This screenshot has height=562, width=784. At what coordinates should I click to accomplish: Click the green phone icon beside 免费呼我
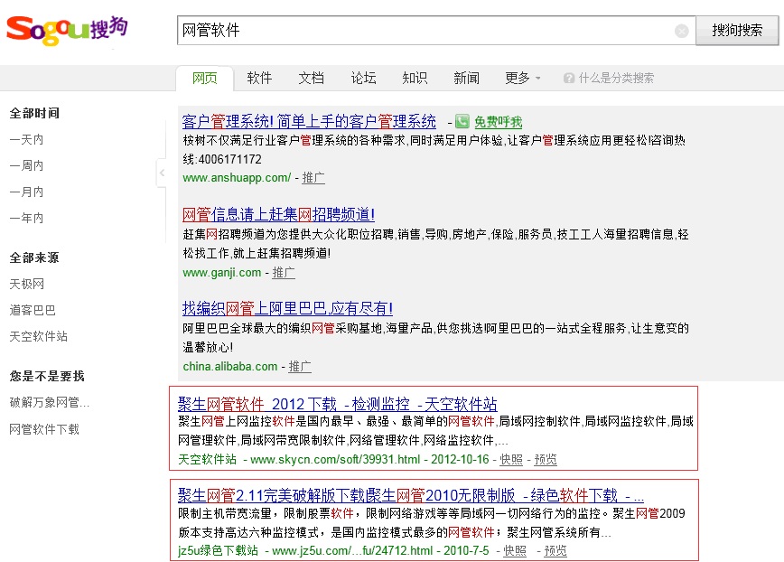click(462, 121)
